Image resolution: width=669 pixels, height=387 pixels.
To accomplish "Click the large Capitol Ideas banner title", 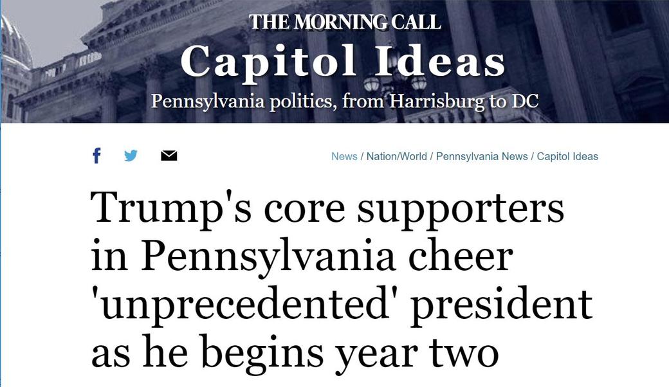I will click(x=343, y=61).
